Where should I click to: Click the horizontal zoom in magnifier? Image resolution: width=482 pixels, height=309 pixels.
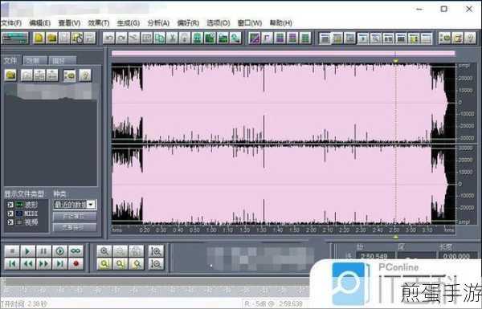point(104,251)
